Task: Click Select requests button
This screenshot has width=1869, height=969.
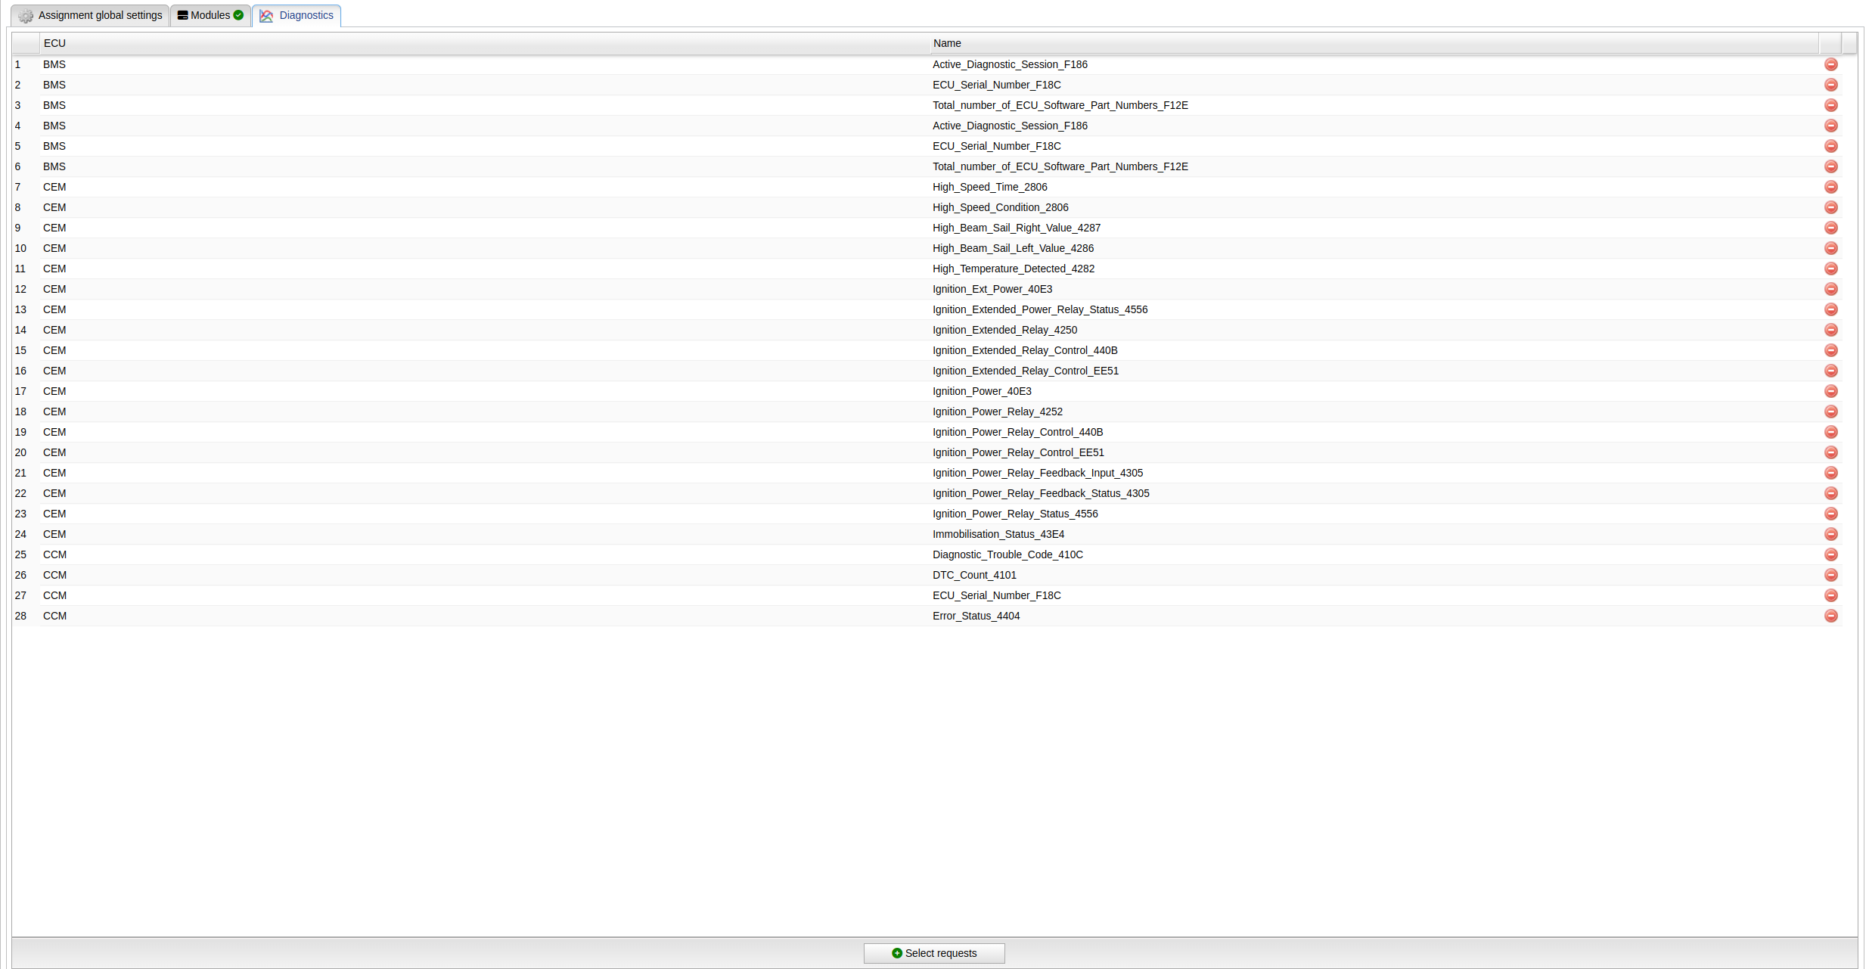Action: [933, 953]
